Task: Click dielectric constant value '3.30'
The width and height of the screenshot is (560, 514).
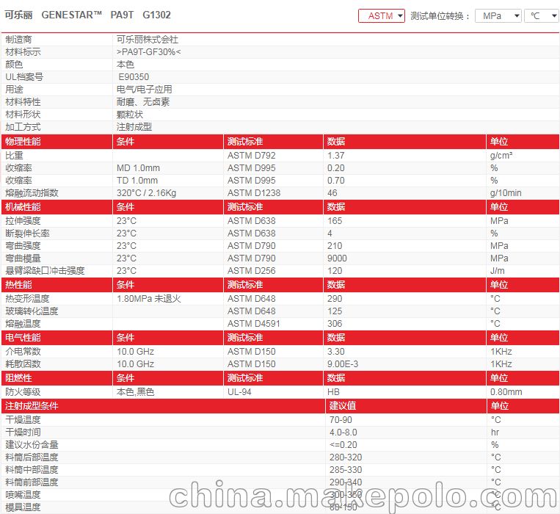Action: [335, 352]
